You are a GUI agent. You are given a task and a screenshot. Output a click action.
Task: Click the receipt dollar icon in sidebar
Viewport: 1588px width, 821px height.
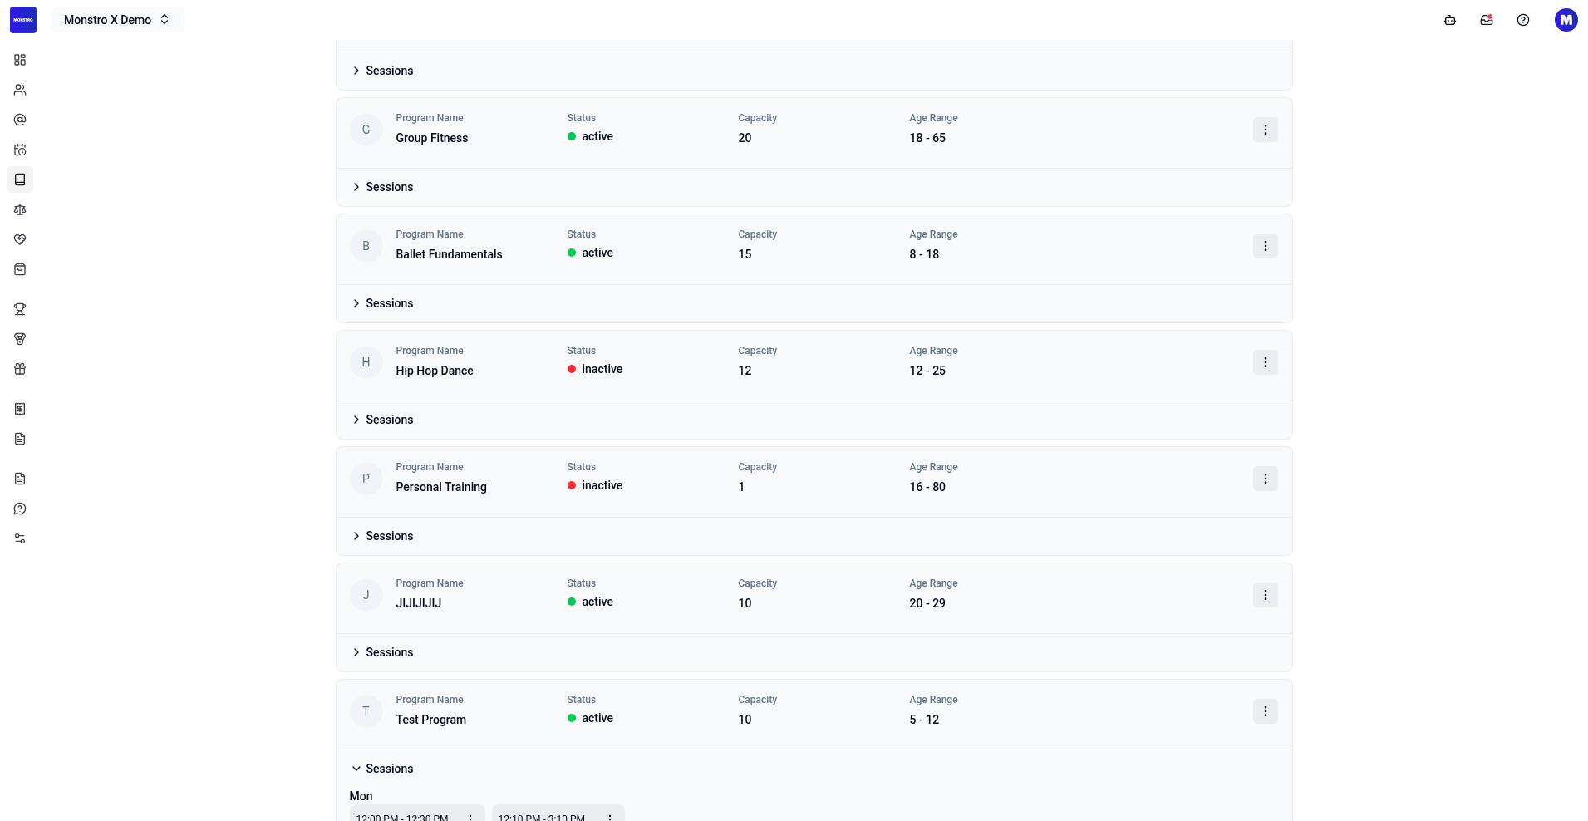pyautogui.click(x=20, y=409)
